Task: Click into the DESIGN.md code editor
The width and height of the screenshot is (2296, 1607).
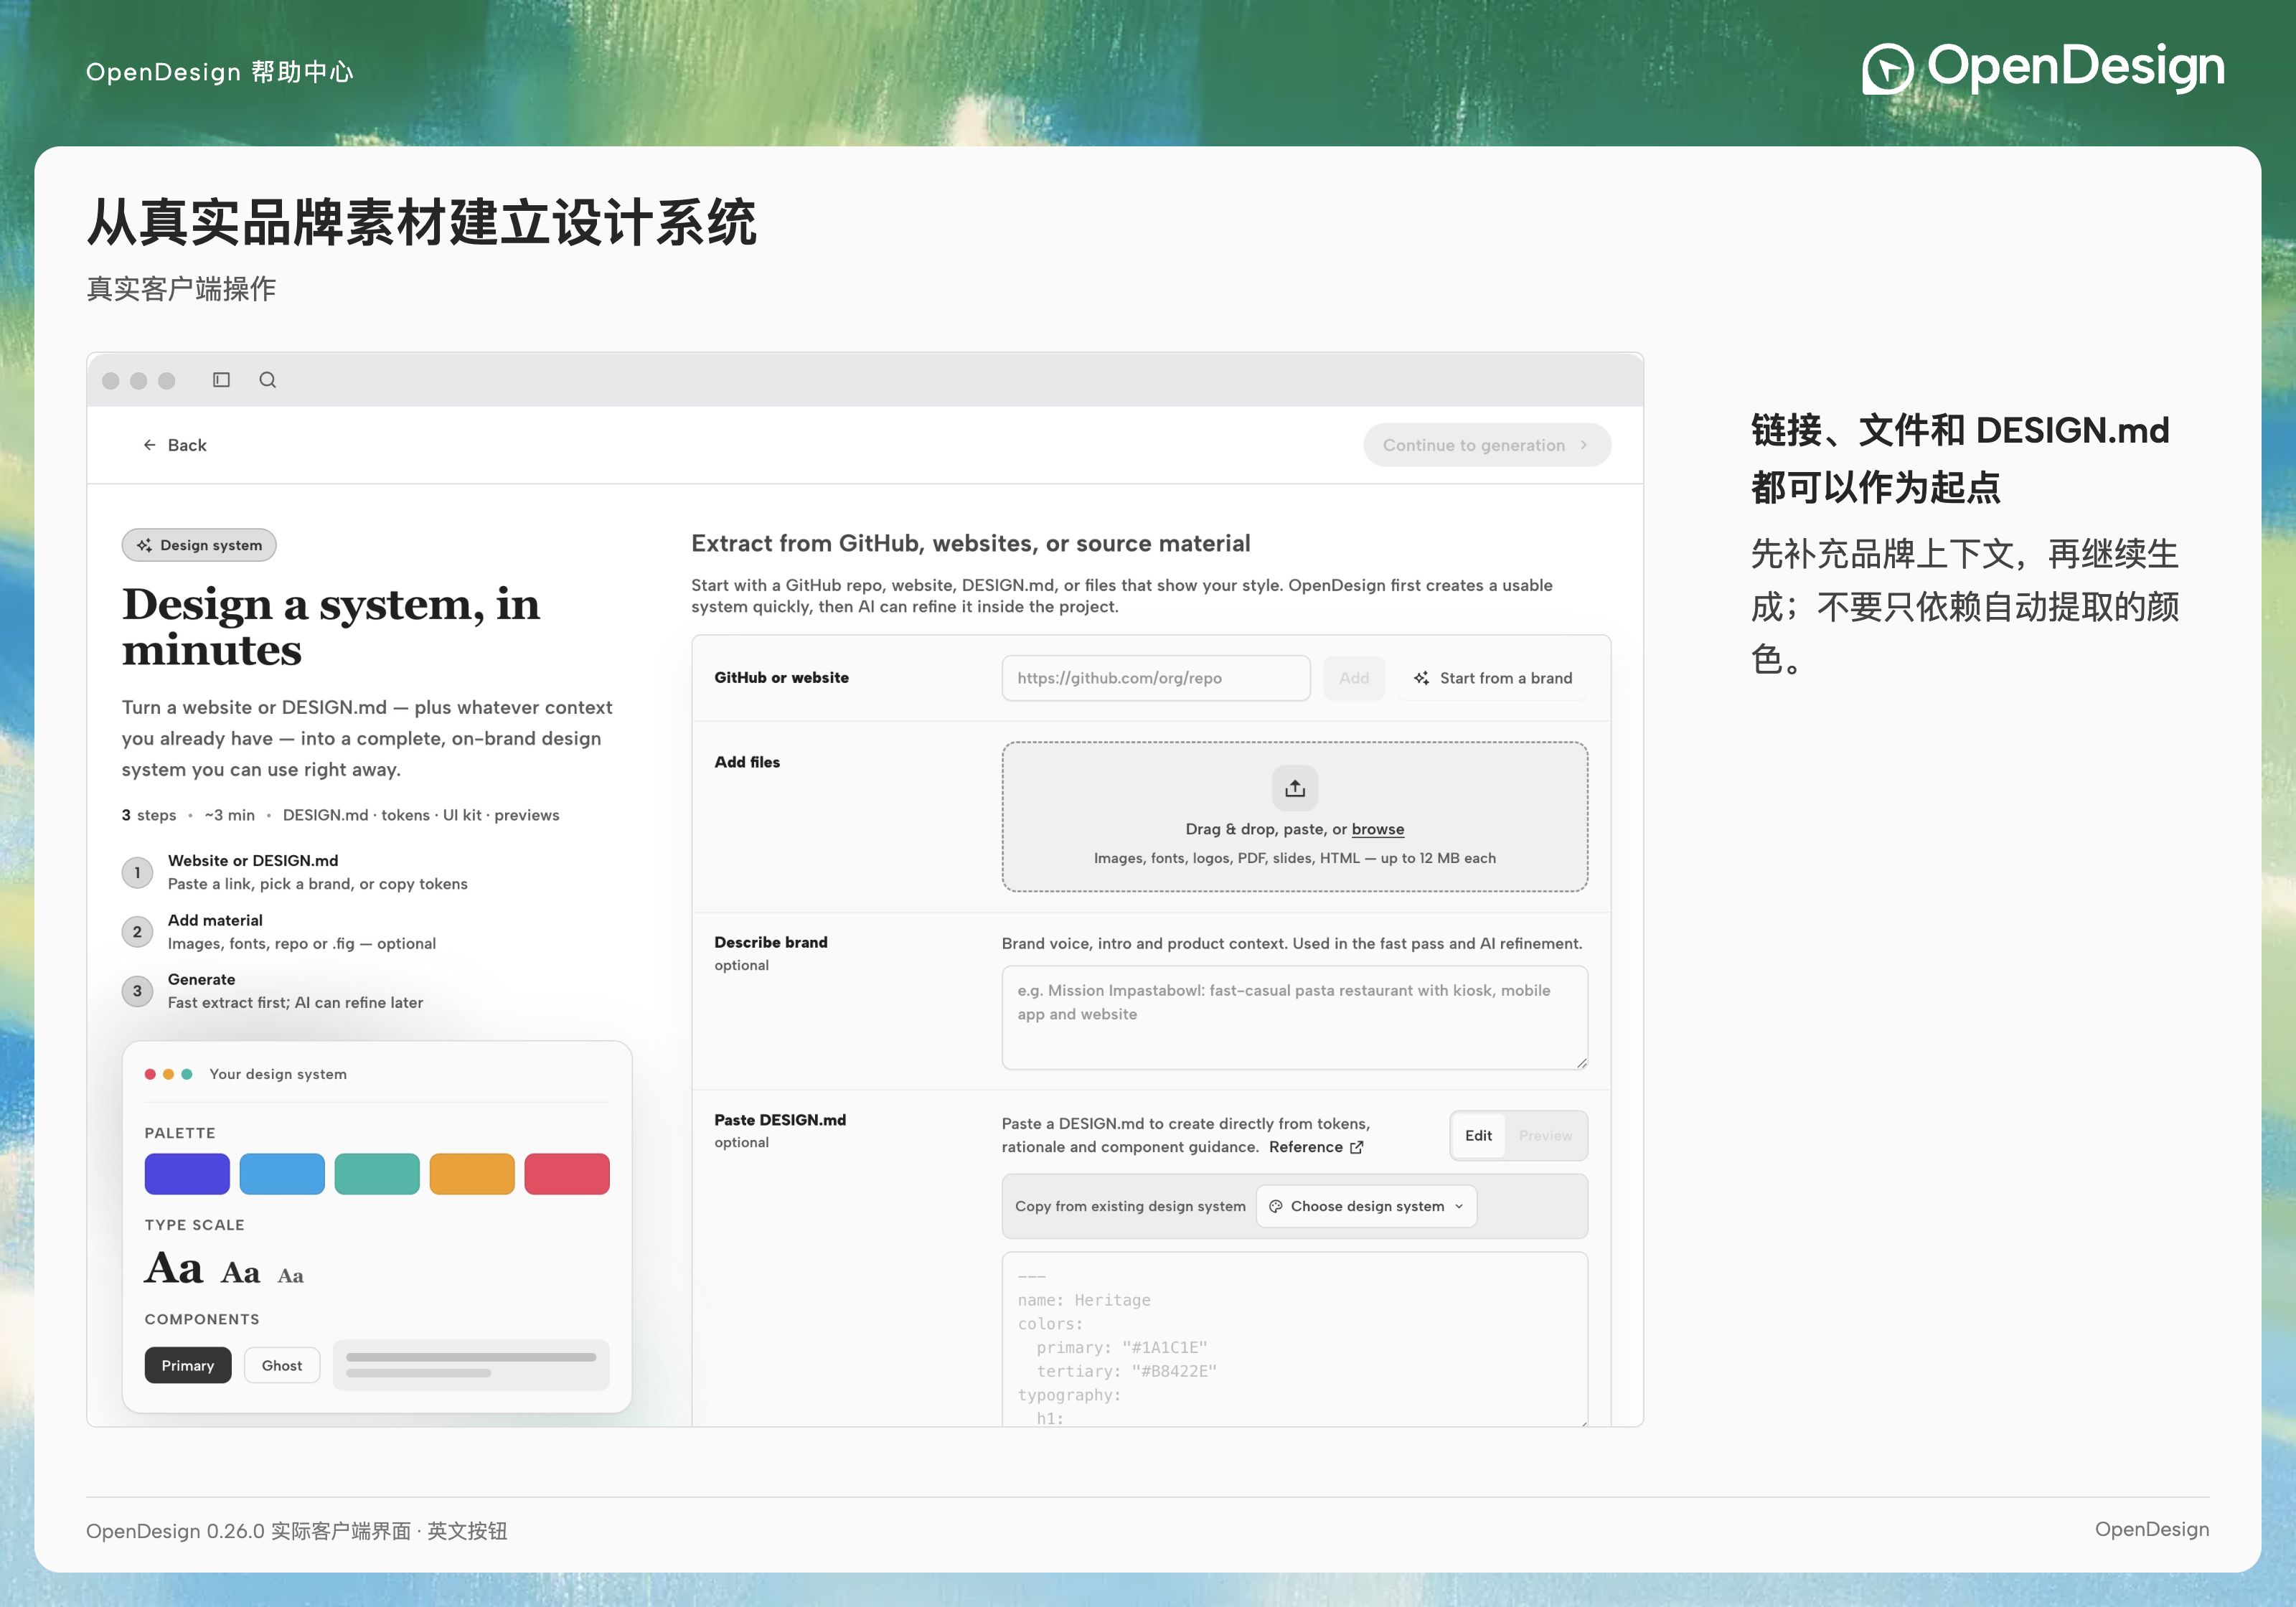Action: 1294,1340
